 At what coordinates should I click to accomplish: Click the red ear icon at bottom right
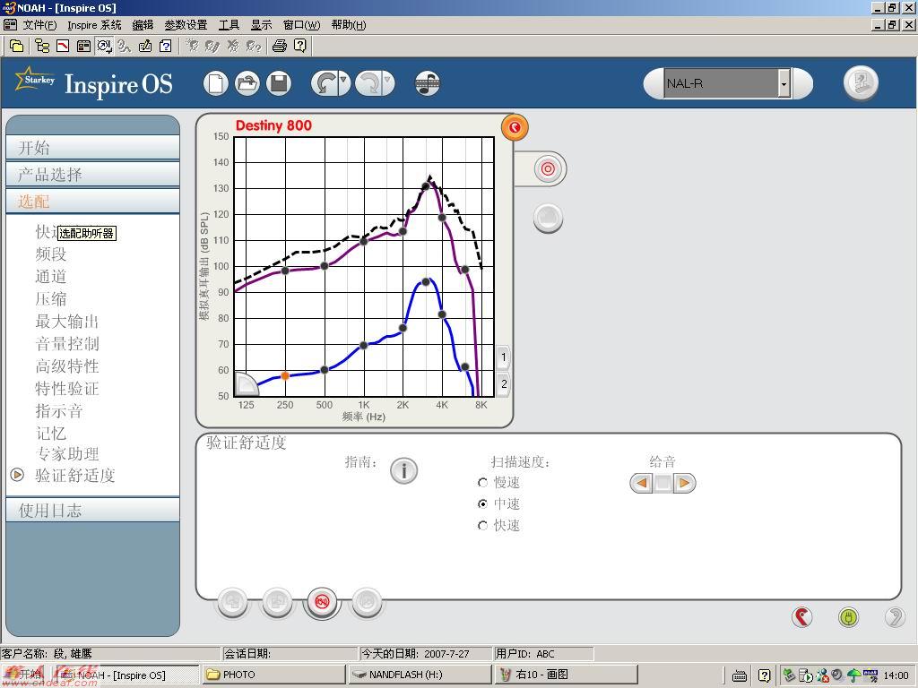coord(802,616)
